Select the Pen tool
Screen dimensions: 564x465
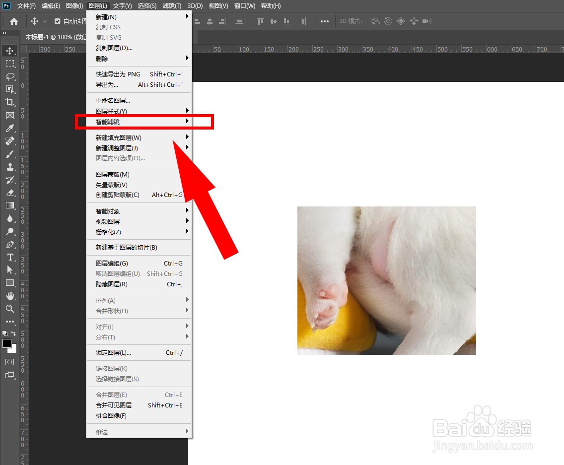point(10,244)
